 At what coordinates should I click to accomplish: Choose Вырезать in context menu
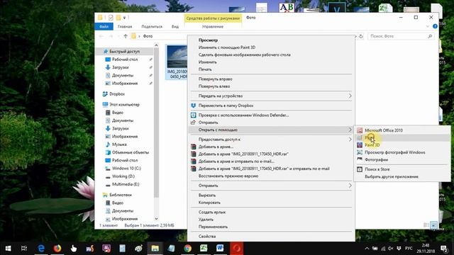pos(206,195)
